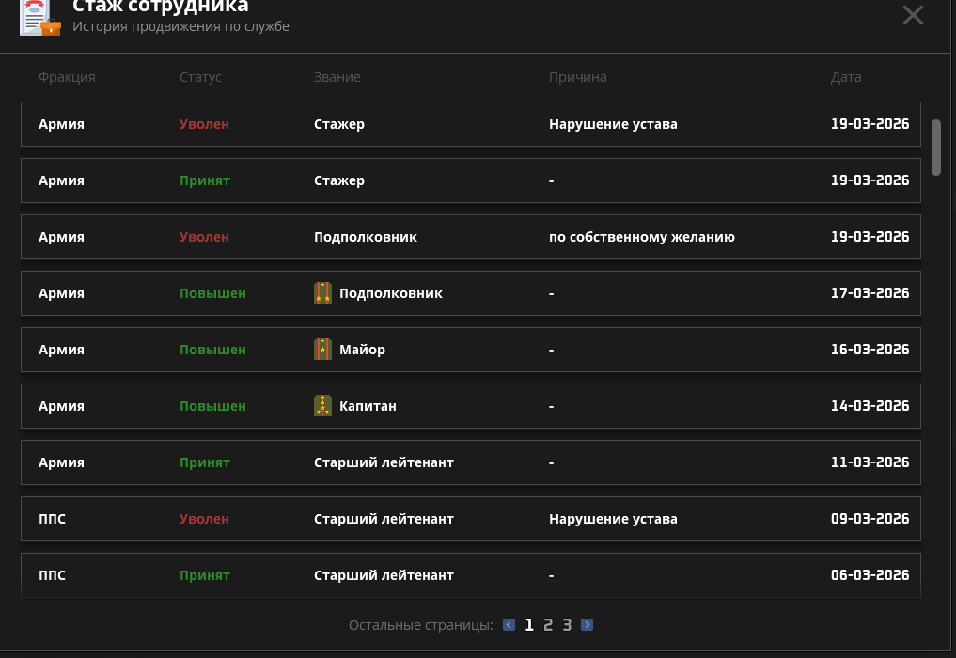This screenshot has width=956, height=658.
Task: Open page 3 of the history
Action: coord(567,624)
